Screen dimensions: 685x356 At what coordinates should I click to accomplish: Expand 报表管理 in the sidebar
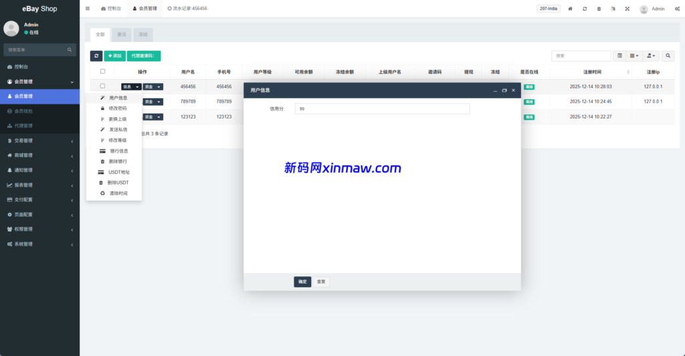[x=39, y=185]
